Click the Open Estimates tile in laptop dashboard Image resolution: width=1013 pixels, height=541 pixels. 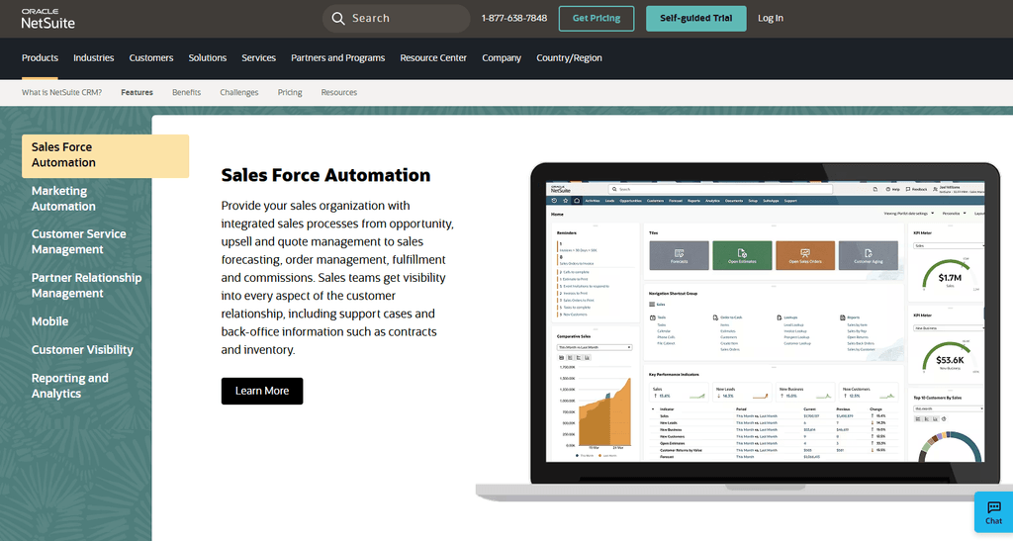coord(742,255)
